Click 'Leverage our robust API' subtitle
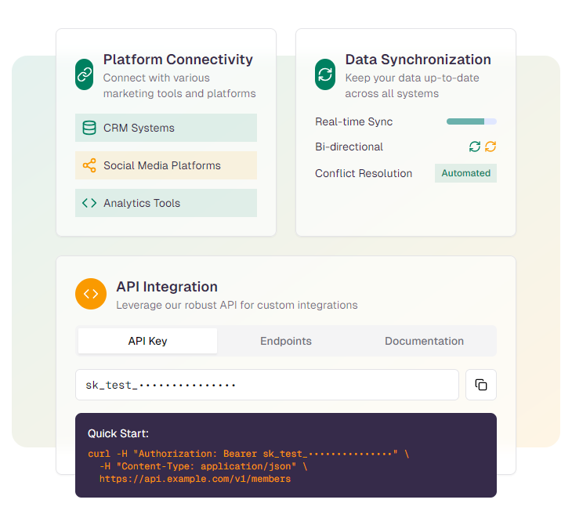The width and height of the screenshot is (572, 525). click(x=237, y=305)
